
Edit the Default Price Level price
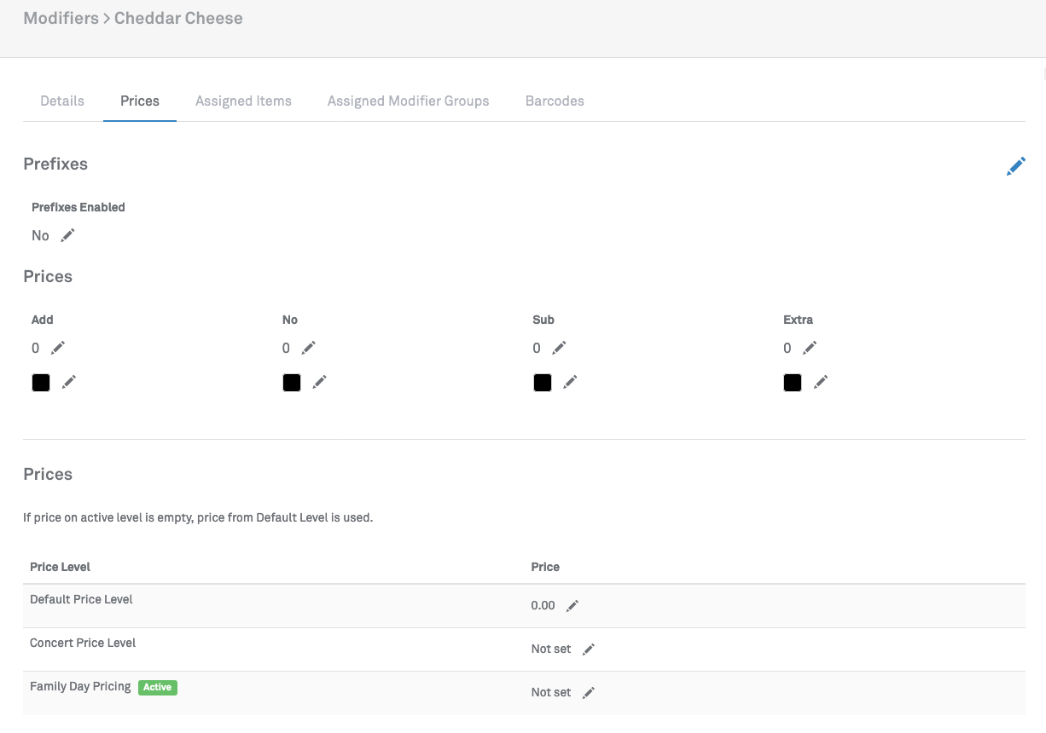pos(572,606)
